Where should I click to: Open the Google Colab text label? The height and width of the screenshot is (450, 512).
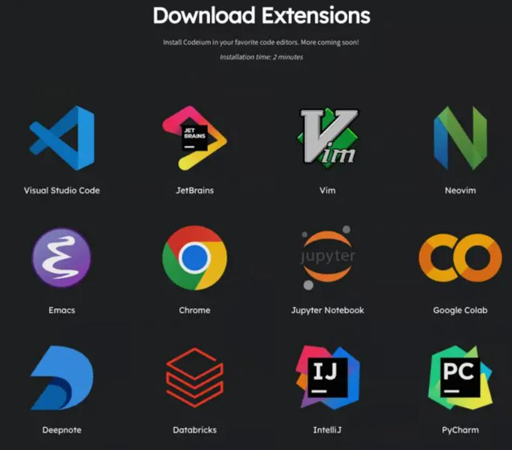coord(460,310)
